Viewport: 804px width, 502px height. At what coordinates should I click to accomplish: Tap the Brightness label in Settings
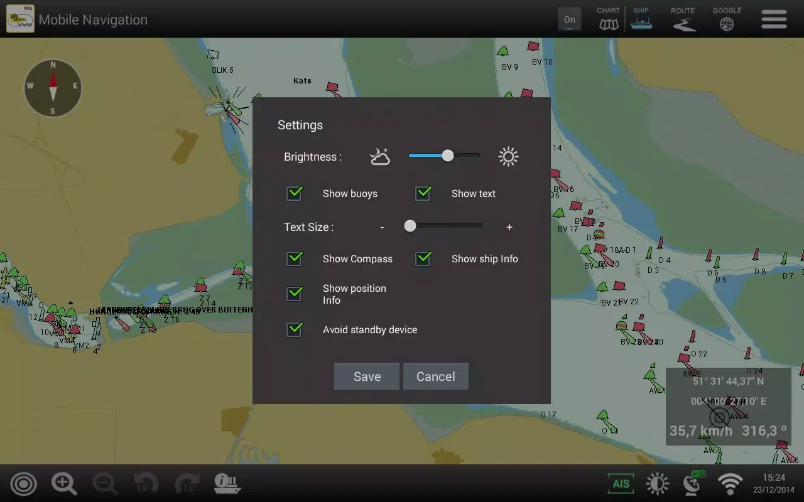(x=313, y=157)
